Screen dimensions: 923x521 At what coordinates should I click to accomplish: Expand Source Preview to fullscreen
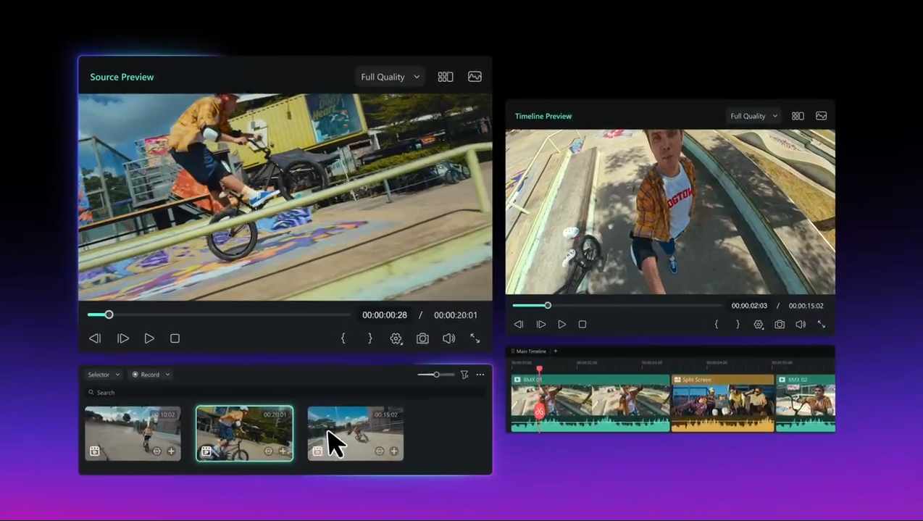[x=475, y=338]
